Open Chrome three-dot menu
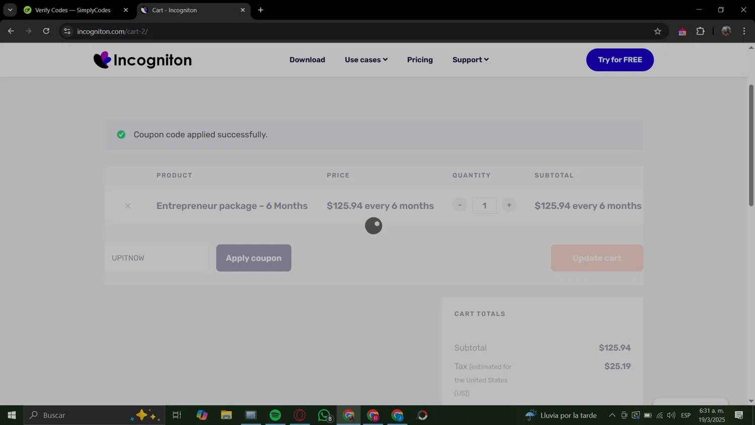This screenshot has height=425, width=755. (744, 31)
